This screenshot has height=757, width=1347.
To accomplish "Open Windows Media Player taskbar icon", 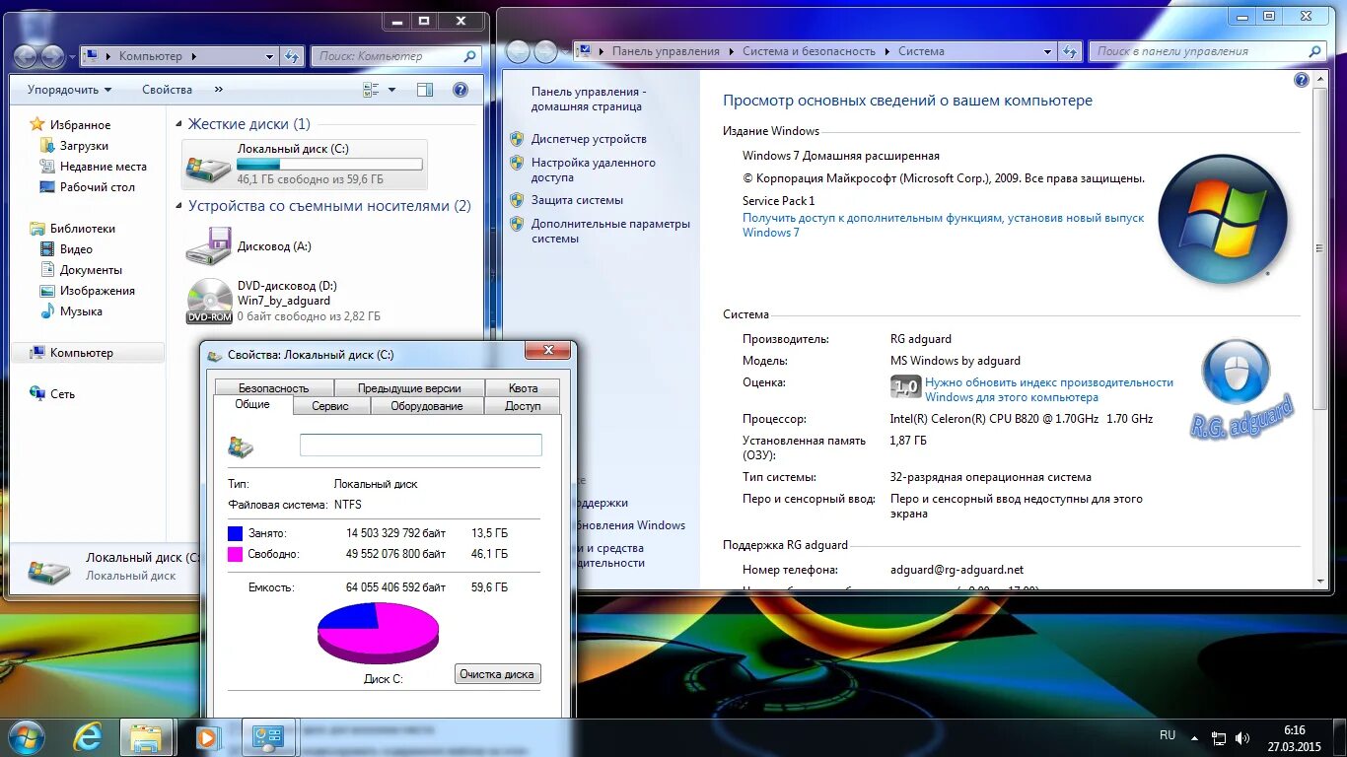I will click(x=207, y=737).
